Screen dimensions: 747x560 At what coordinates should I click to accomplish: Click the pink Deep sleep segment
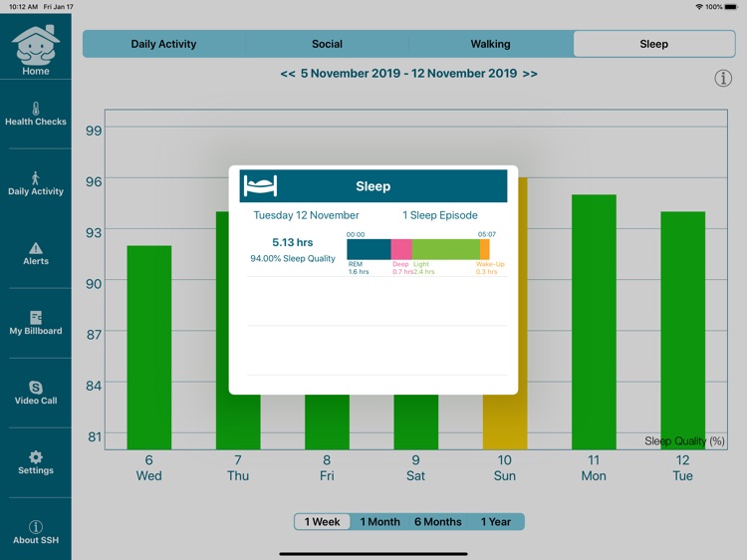pyautogui.click(x=401, y=249)
